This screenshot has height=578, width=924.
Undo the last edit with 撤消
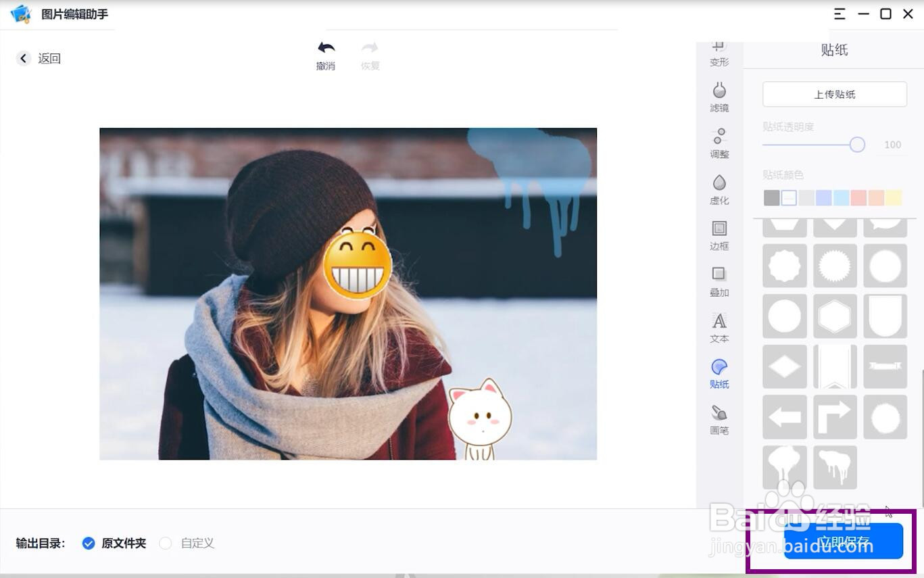326,55
